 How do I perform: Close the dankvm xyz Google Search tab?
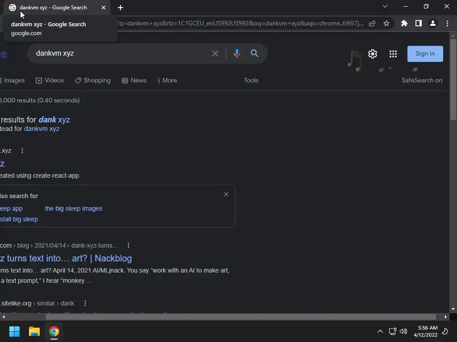104,8
